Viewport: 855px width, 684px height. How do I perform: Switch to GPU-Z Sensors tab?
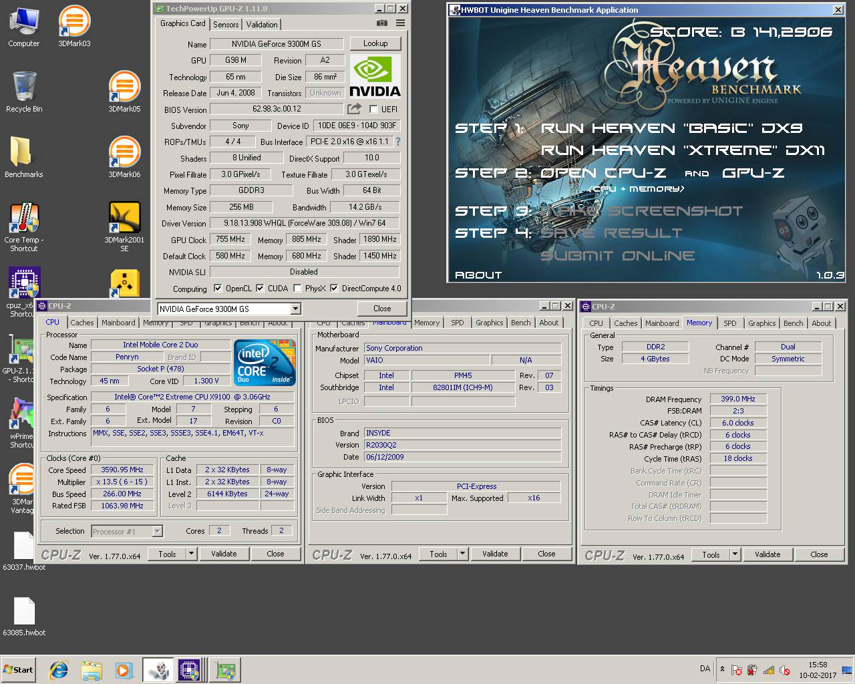click(226, 24)
